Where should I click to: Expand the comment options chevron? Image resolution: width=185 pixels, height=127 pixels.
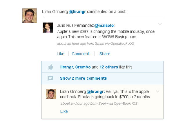pos(158,91)
